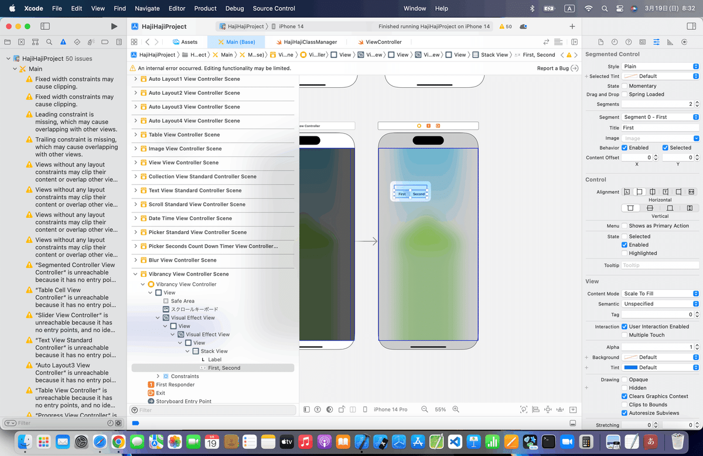Enable Shows as Primary Action
The height and width of the screenshot is (456, 703).
(624, 226)
